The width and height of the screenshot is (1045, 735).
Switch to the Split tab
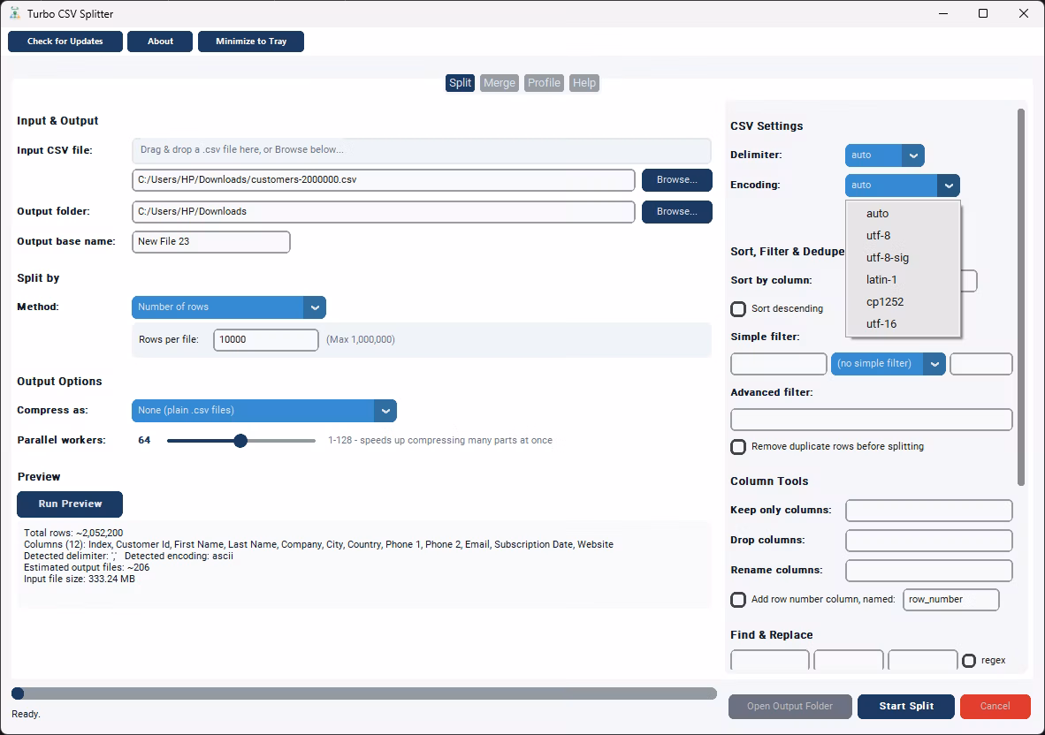tap(460, 82)
